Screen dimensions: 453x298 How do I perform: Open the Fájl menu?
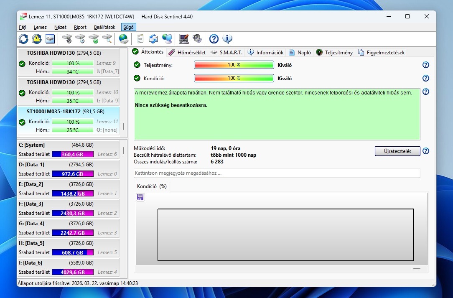click(23, 27)
